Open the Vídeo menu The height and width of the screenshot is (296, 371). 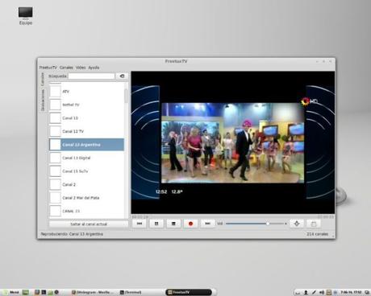coord(81,68)
